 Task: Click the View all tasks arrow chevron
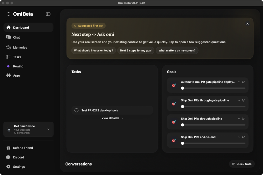point(122,118)
